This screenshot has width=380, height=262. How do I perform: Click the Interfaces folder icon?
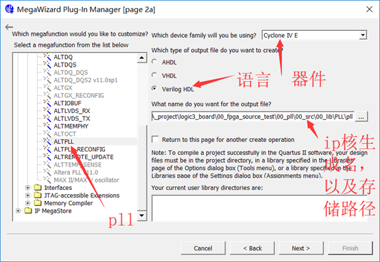click(38, 188)
